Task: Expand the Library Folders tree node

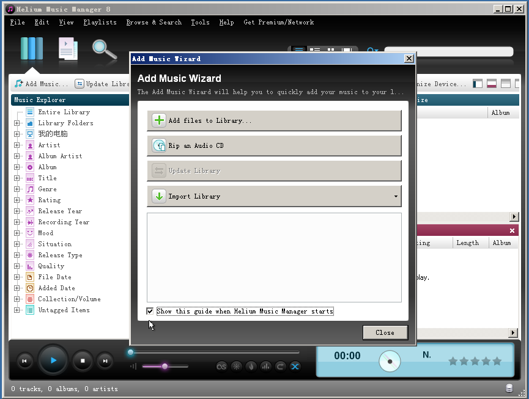Action: coord(17,123)
